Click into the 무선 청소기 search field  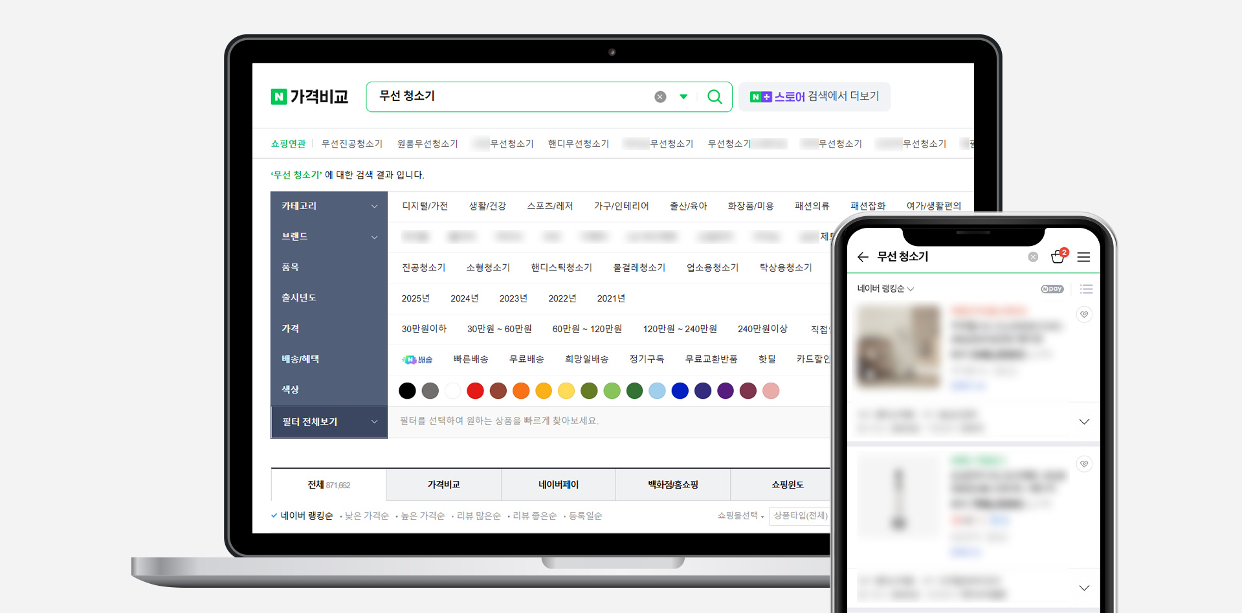(x=511, y=96)
